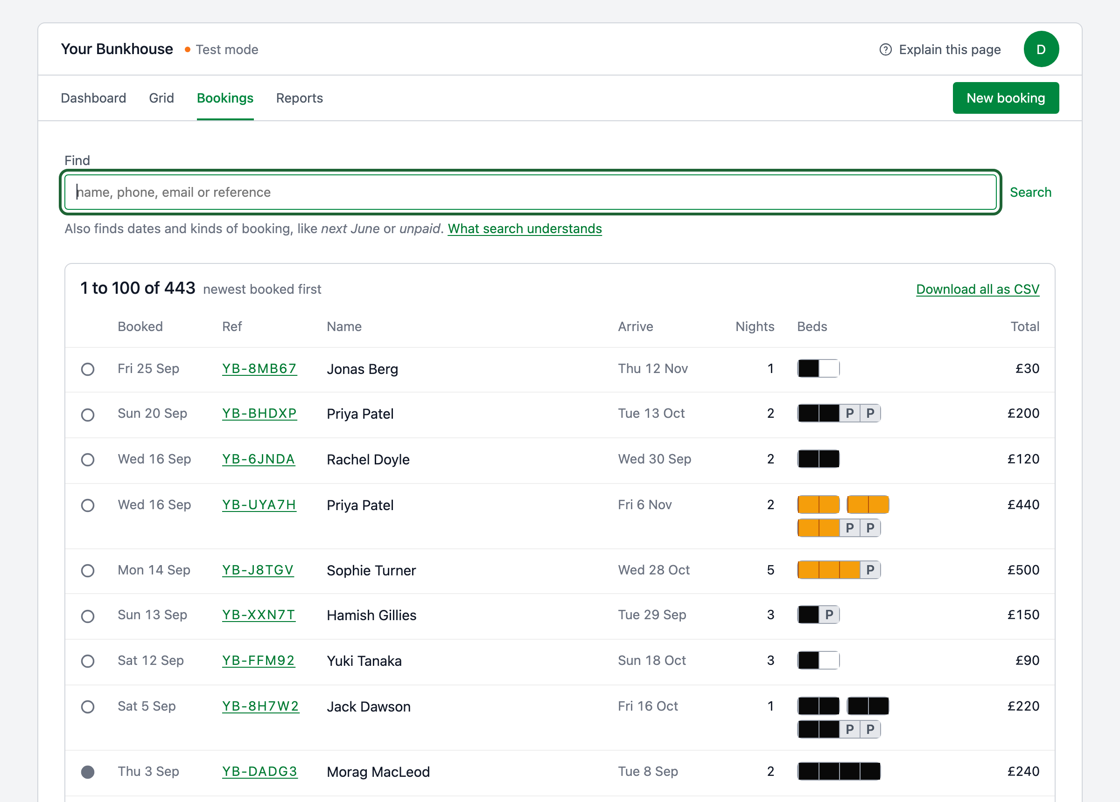Click the name Sophie Turner
The height and width of the screenshot is (802, 1120).
[371, 571]
